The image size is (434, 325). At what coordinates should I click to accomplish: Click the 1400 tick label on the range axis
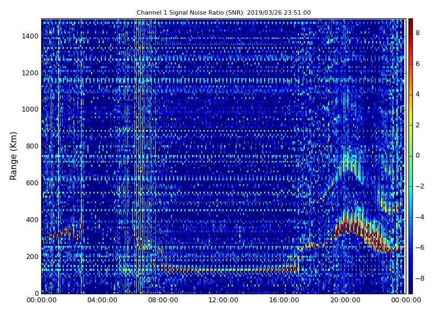(x=30, y=36)
